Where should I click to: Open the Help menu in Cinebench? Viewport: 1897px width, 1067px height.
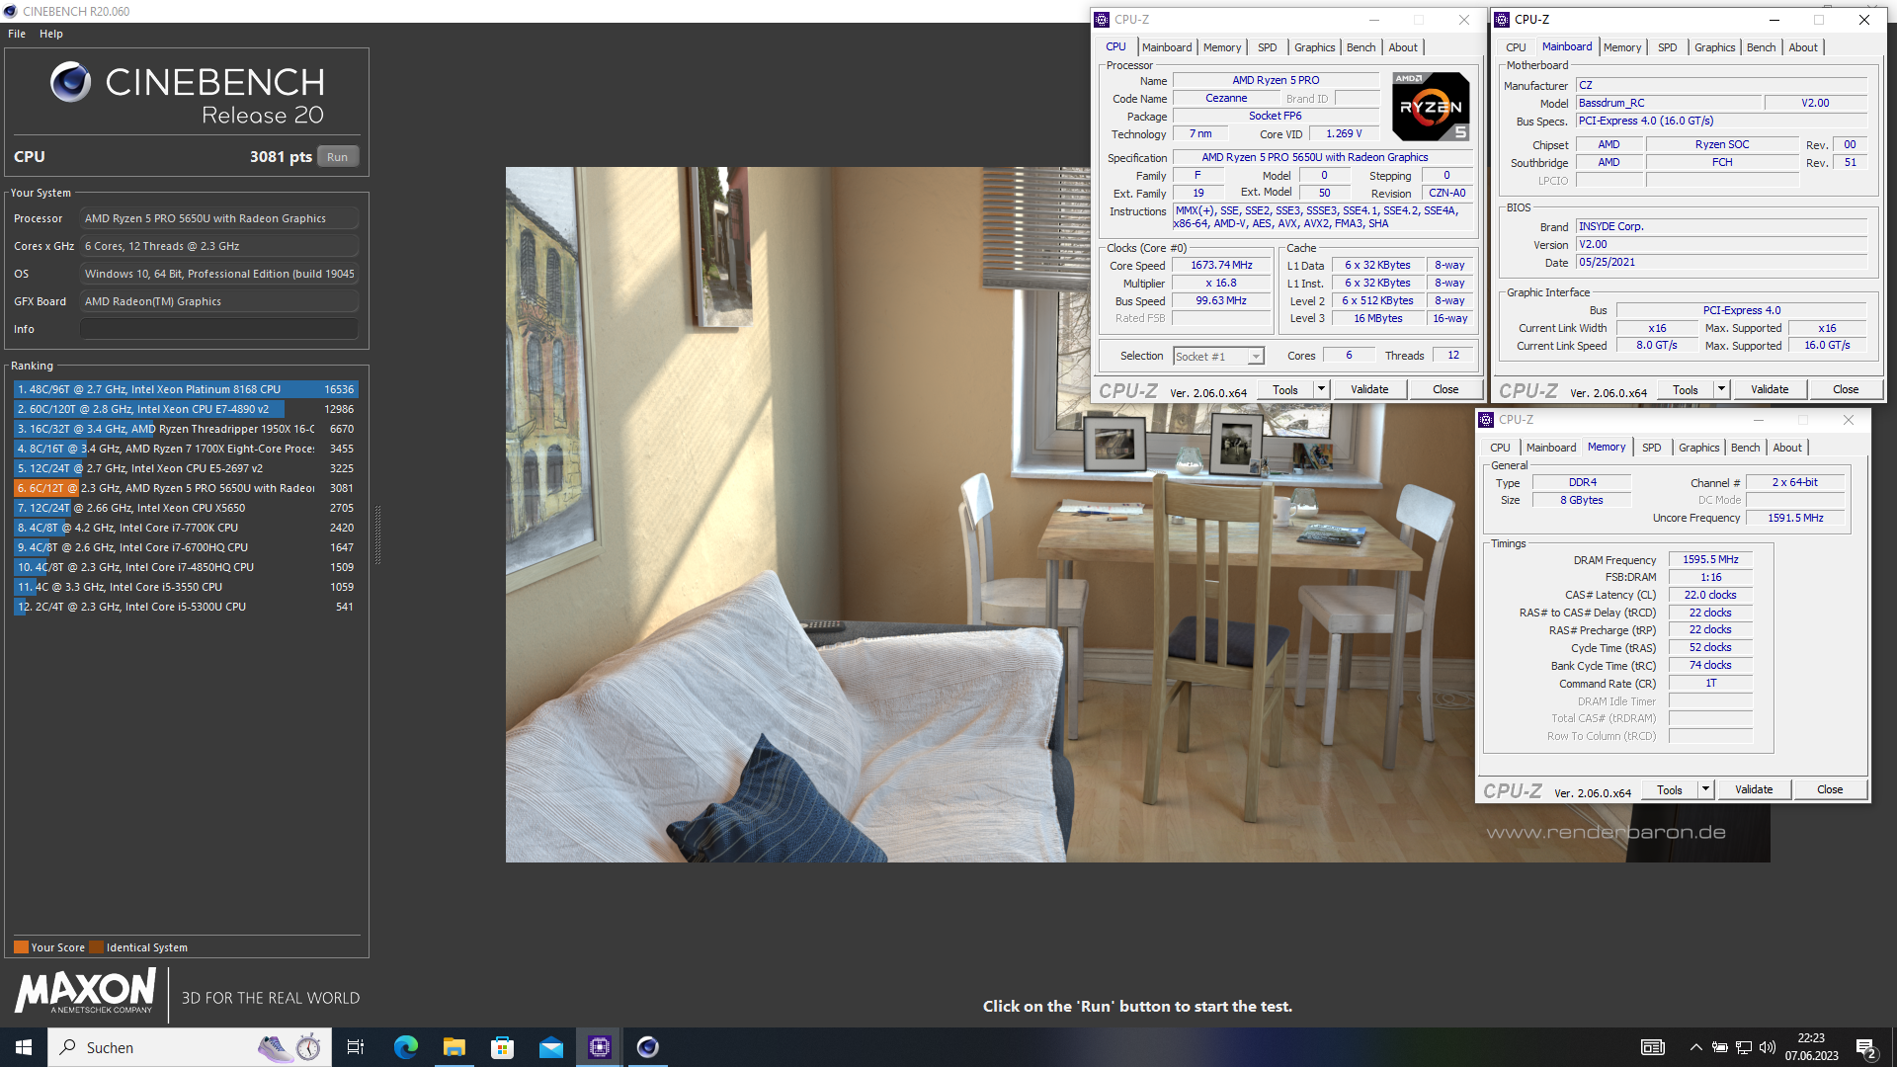pos(51,34)
